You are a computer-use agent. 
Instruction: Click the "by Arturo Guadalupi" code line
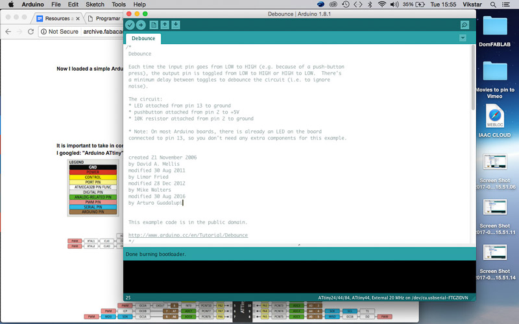coord(155,203)
